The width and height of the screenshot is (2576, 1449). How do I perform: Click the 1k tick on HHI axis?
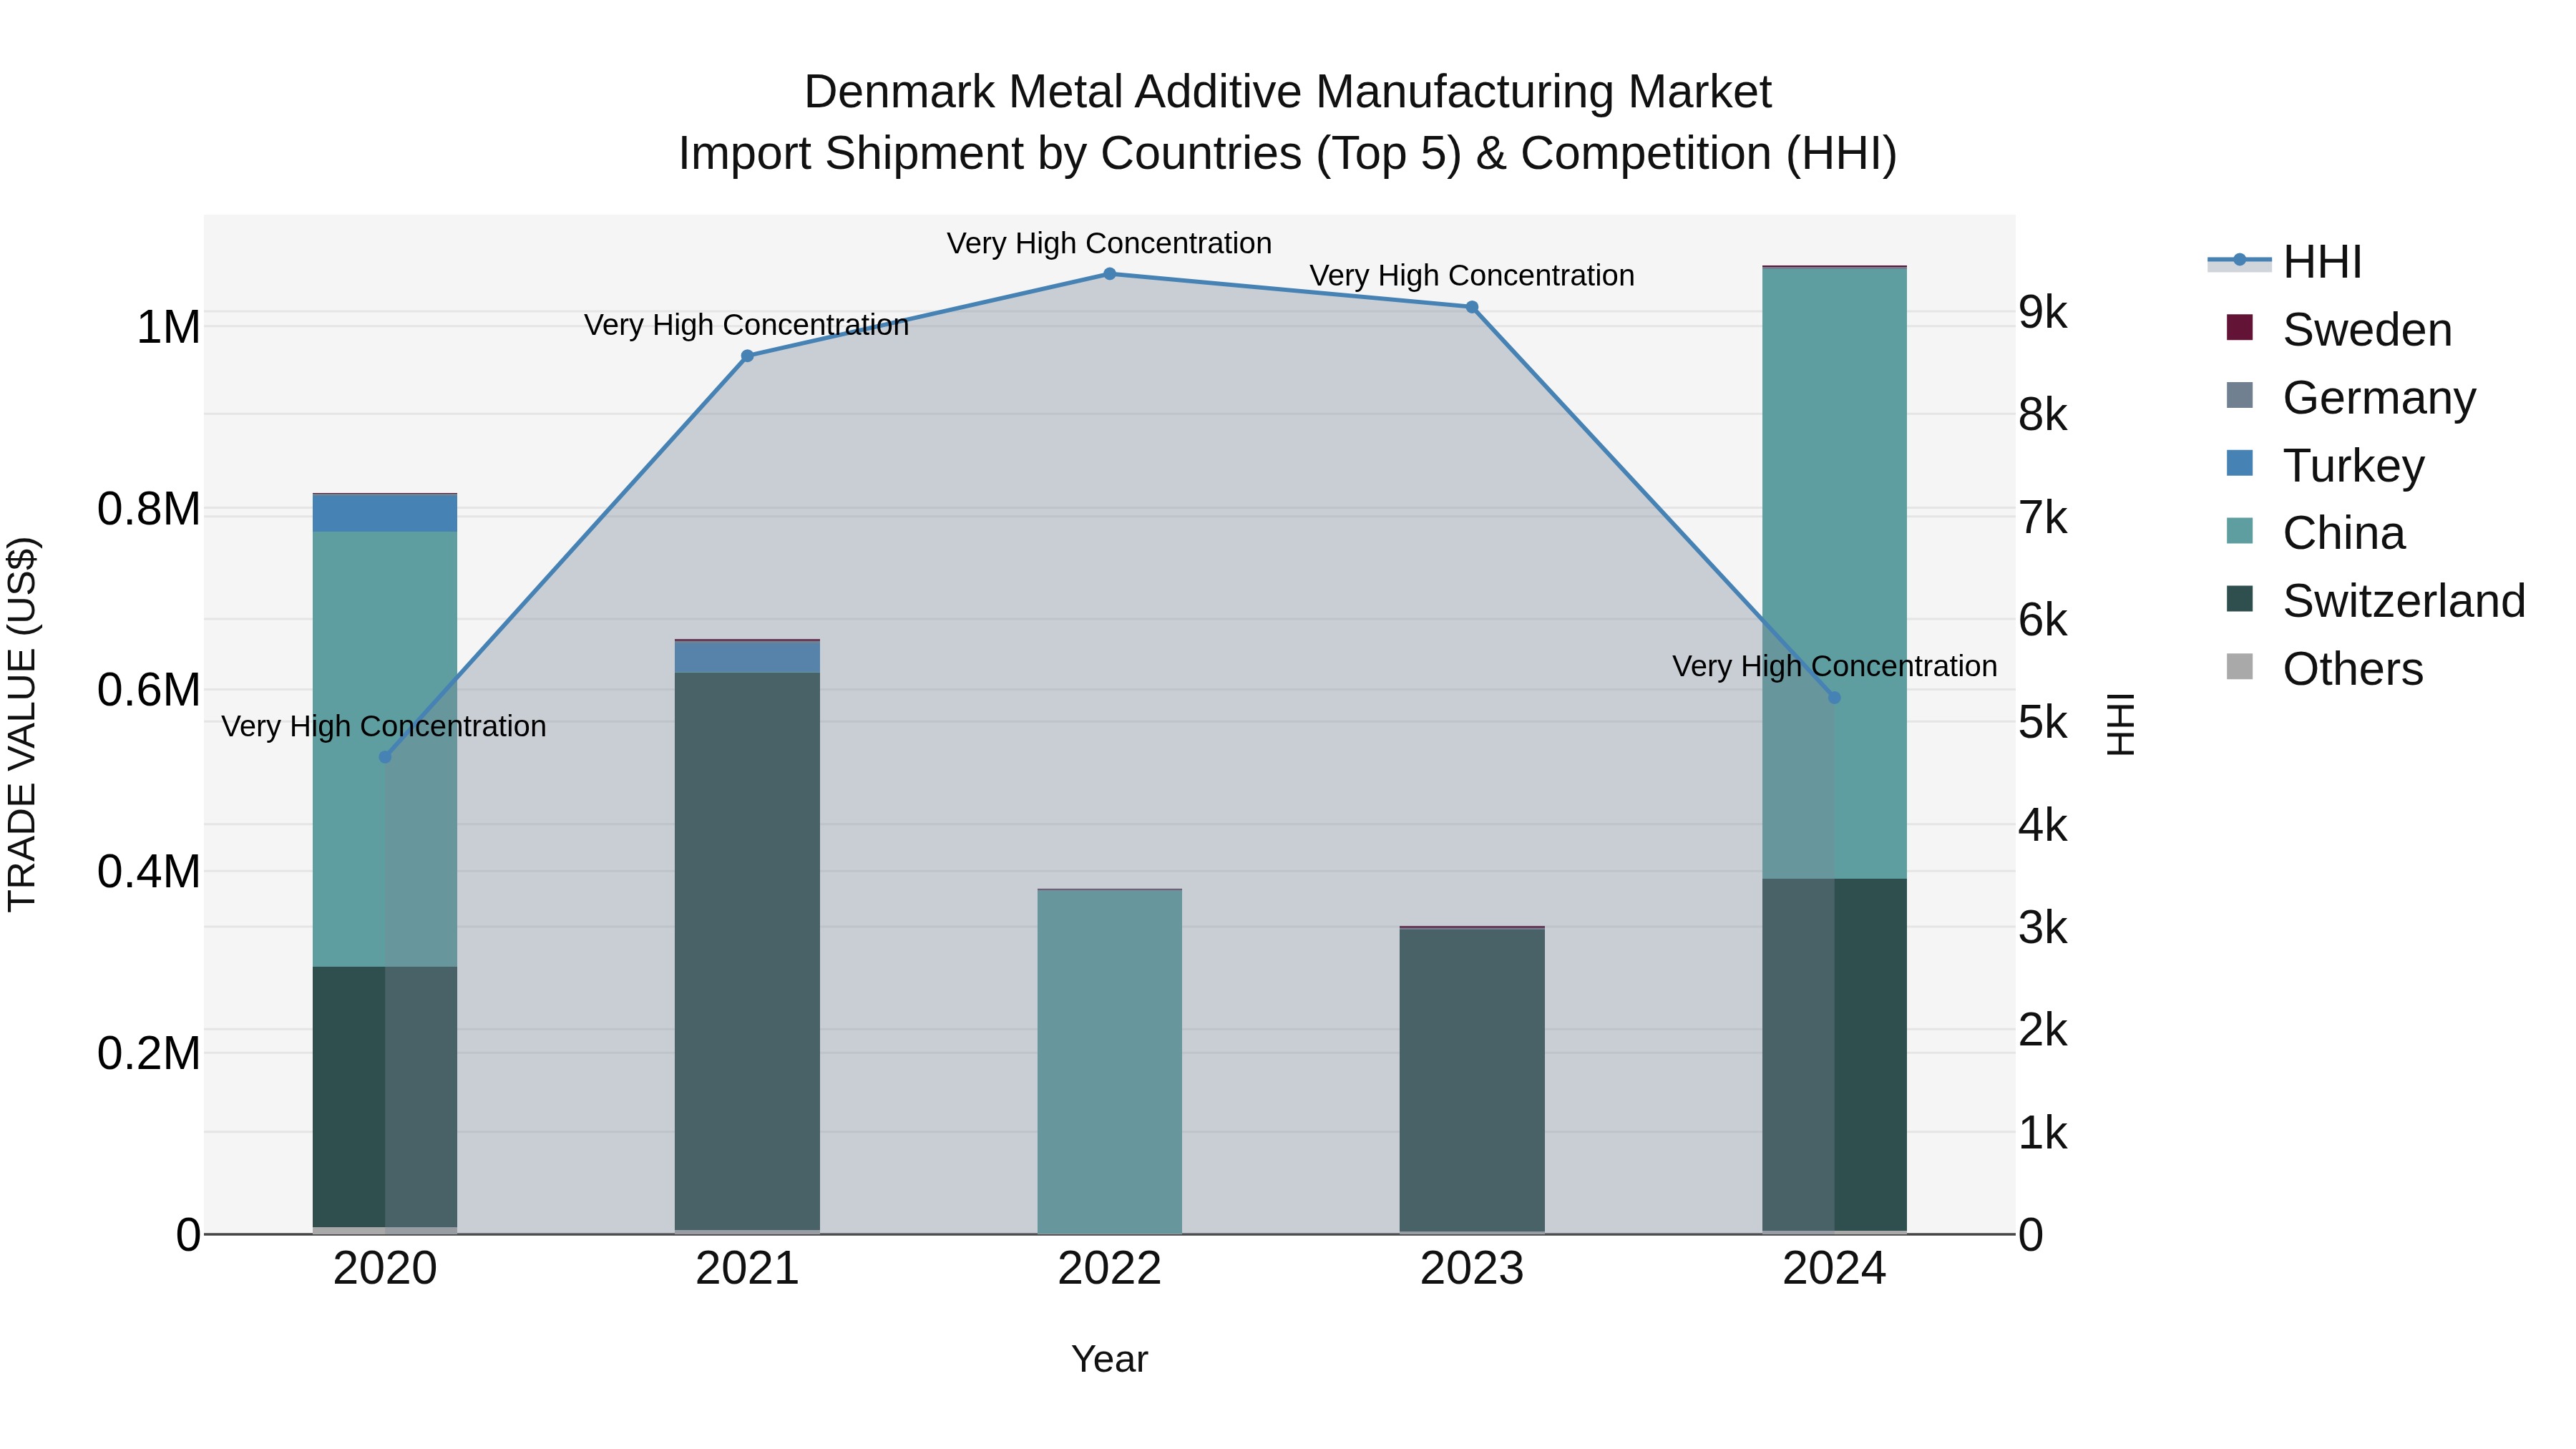tap(2043, 1133)
